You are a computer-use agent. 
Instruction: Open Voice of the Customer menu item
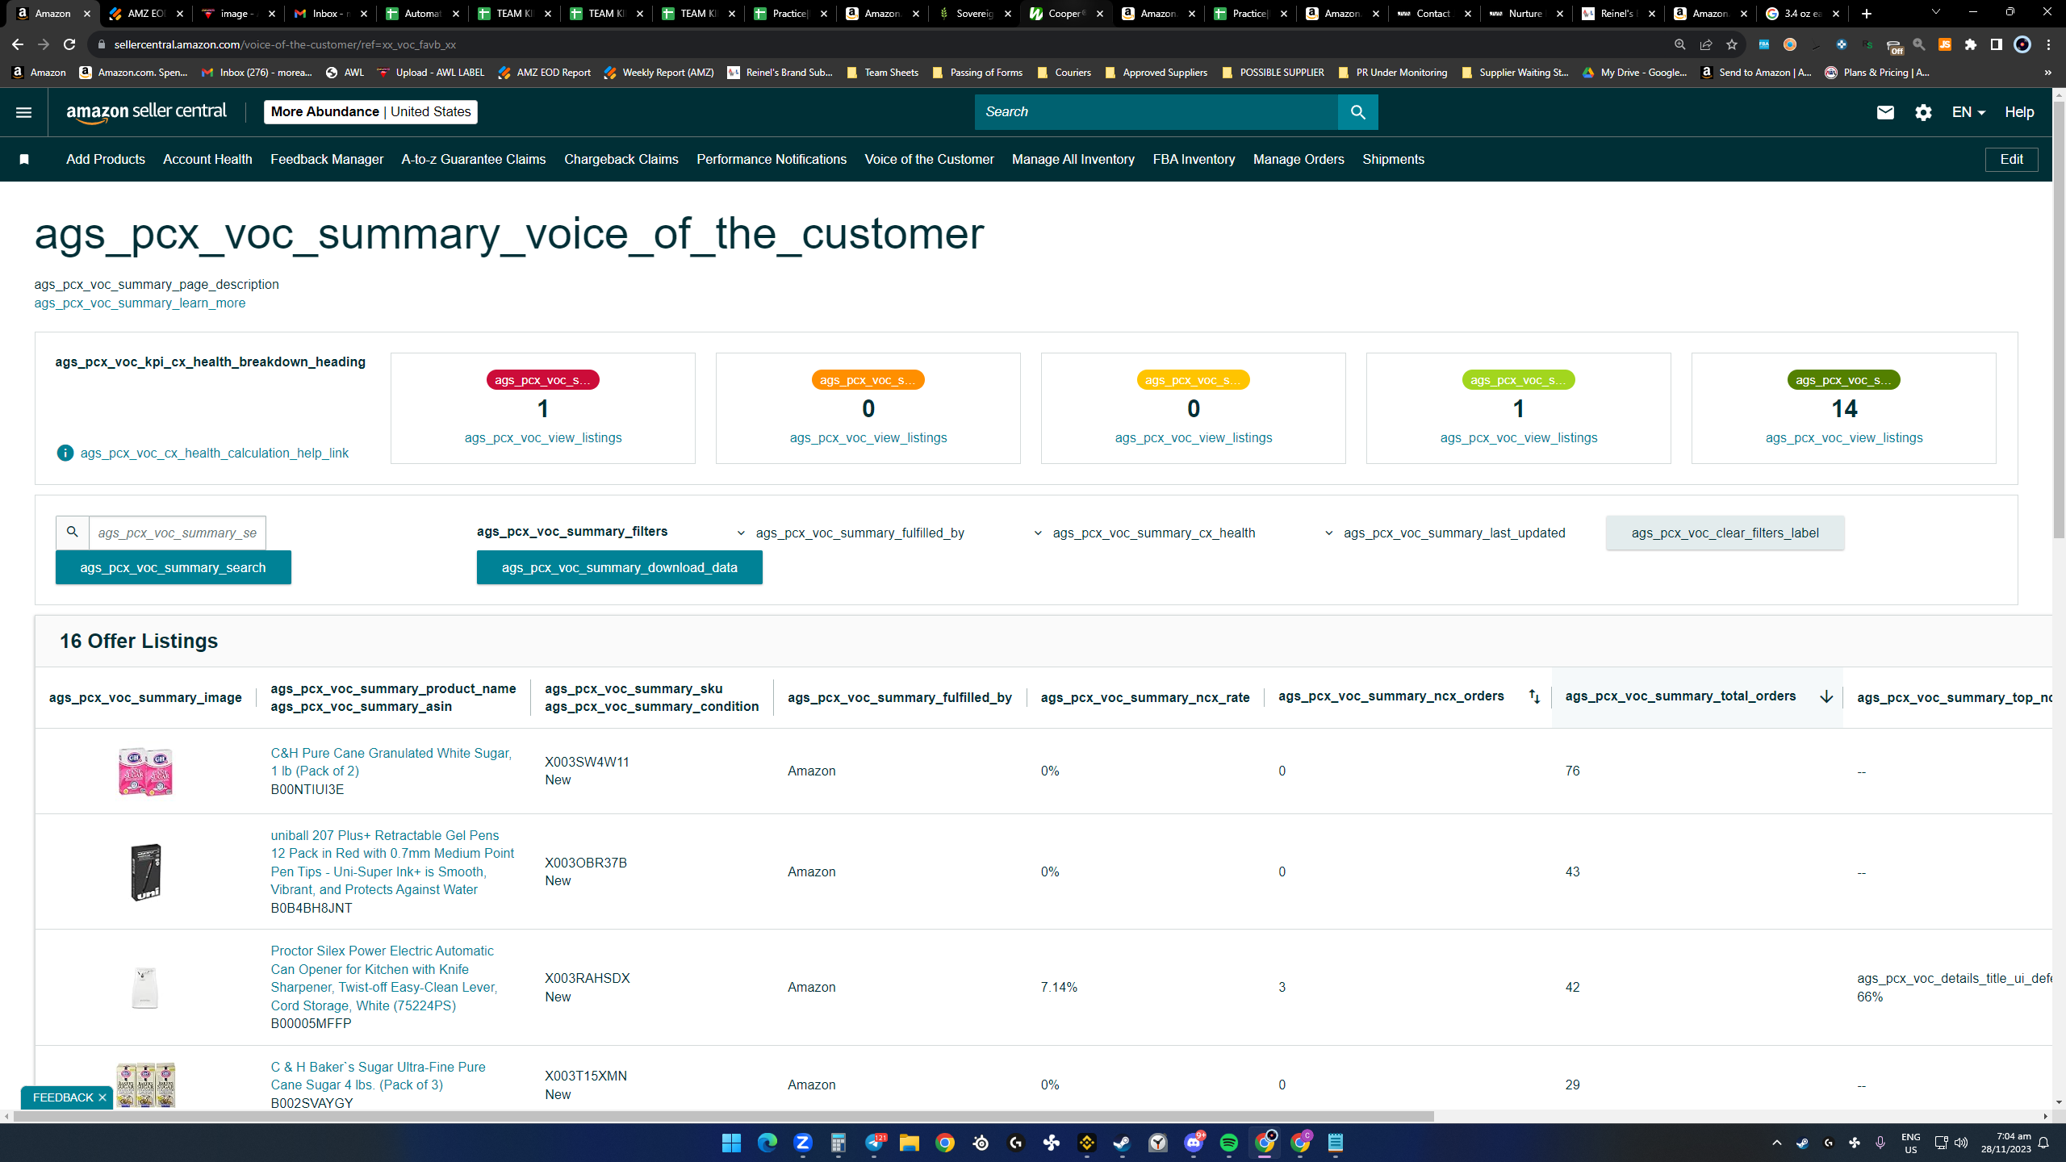[929, 160]
